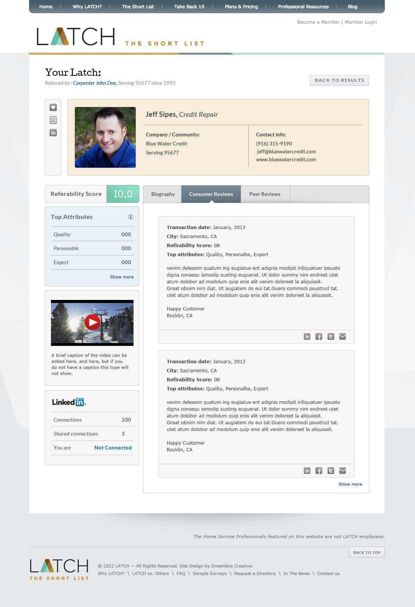Expand Show more under Top Attributes
The image size is (415, 607).
122,277
